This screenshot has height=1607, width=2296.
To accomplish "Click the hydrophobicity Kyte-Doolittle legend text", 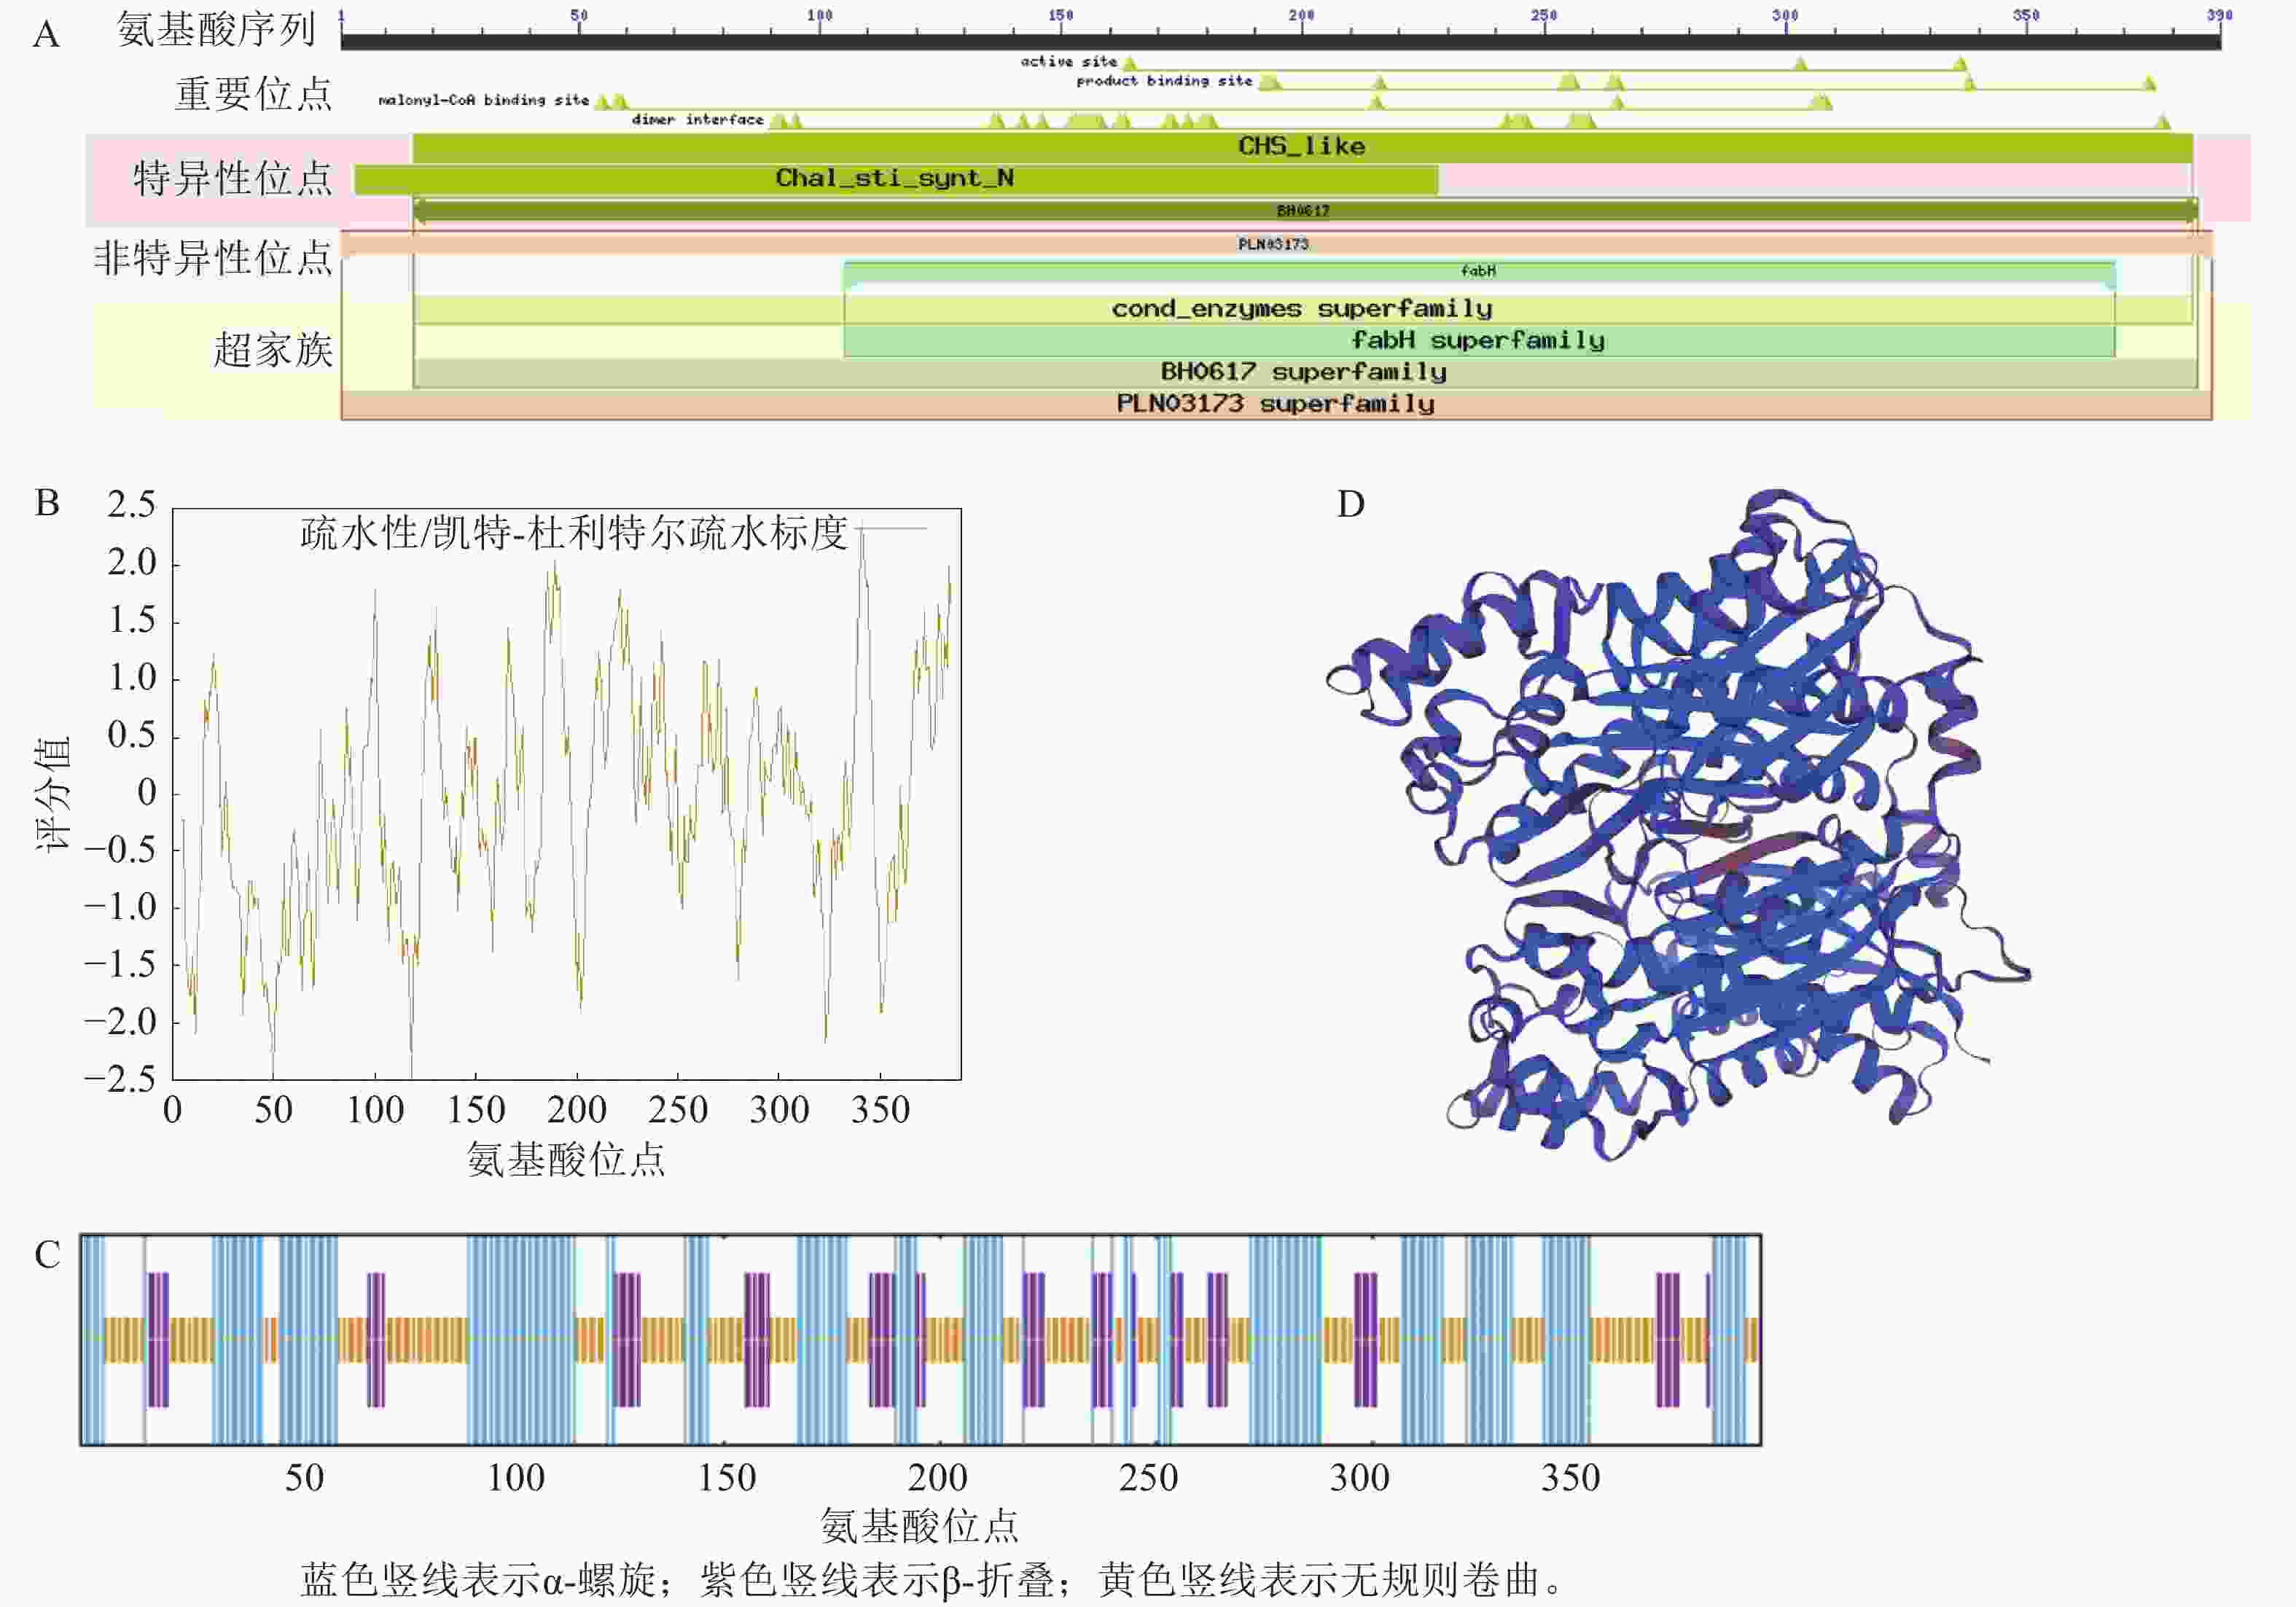I will tap(573, 533).
